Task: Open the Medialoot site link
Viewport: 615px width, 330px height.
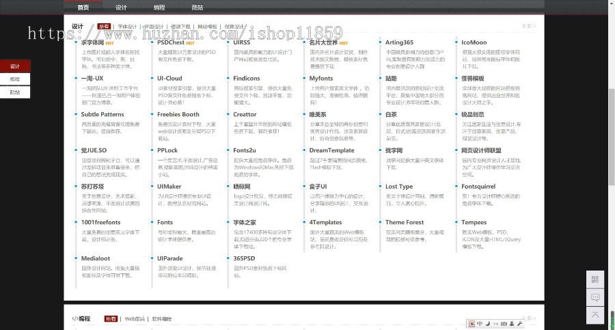Action: click(x=95, y=258)
